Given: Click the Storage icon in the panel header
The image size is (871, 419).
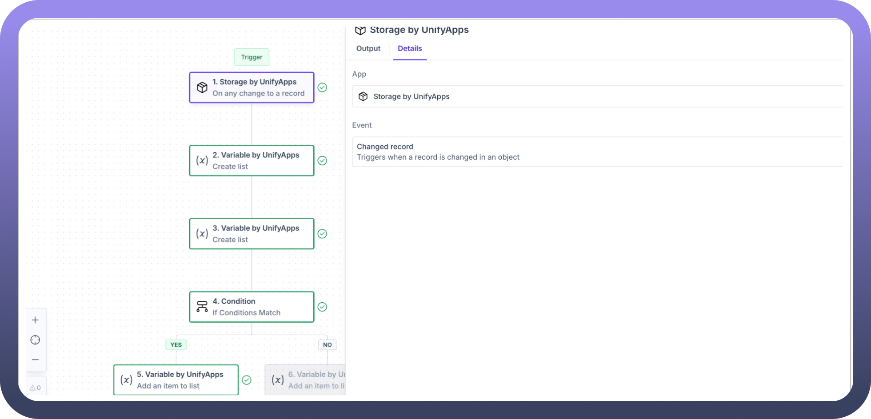Looking at the screenshot, I should [x=360, y=30].
